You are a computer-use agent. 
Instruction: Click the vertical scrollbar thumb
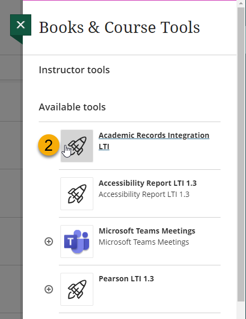[x=241, y=154]
